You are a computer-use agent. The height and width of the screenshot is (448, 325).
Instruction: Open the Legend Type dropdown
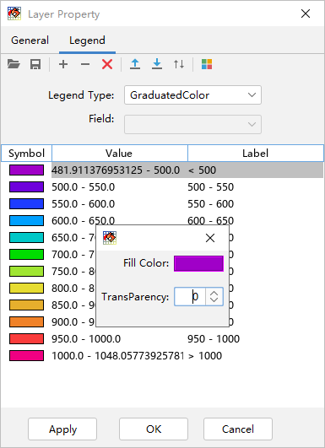pos(192,94)
